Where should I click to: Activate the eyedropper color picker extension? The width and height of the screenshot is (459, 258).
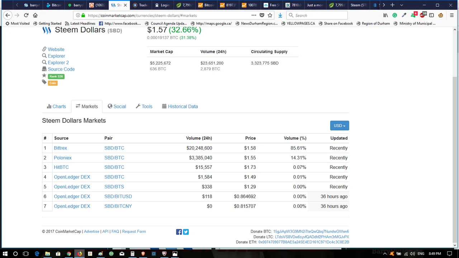coord(404,15)
